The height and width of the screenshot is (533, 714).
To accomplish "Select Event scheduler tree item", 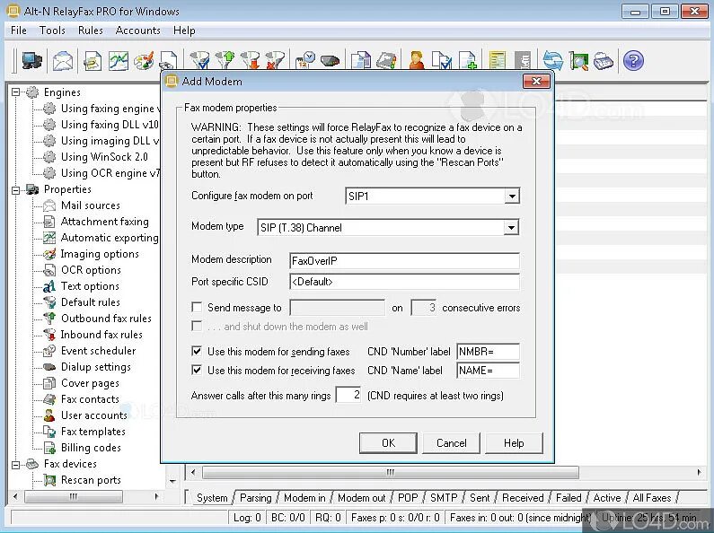I will click(99, 351).
